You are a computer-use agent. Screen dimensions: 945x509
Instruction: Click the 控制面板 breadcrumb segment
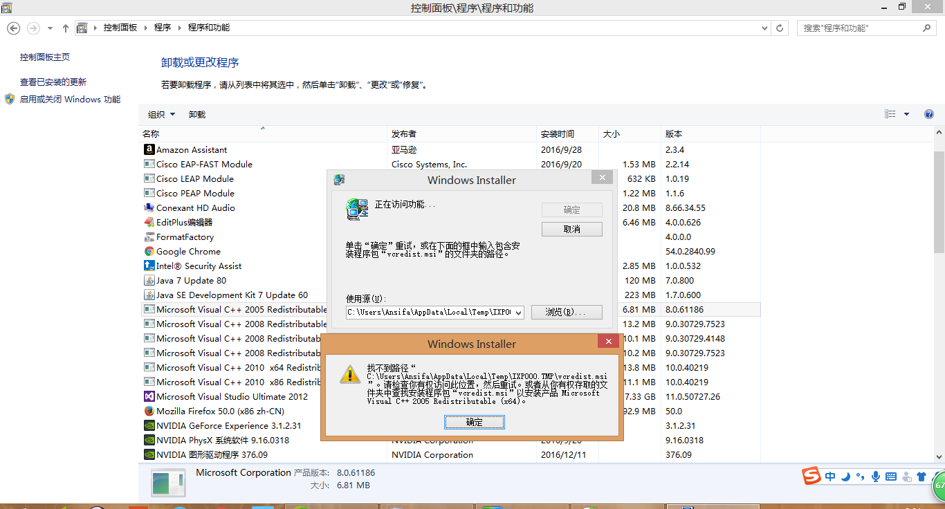pyautogui.click(x=120, y=28)
